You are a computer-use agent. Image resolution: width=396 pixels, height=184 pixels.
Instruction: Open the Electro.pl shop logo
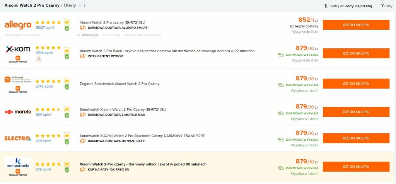[18, 138]
